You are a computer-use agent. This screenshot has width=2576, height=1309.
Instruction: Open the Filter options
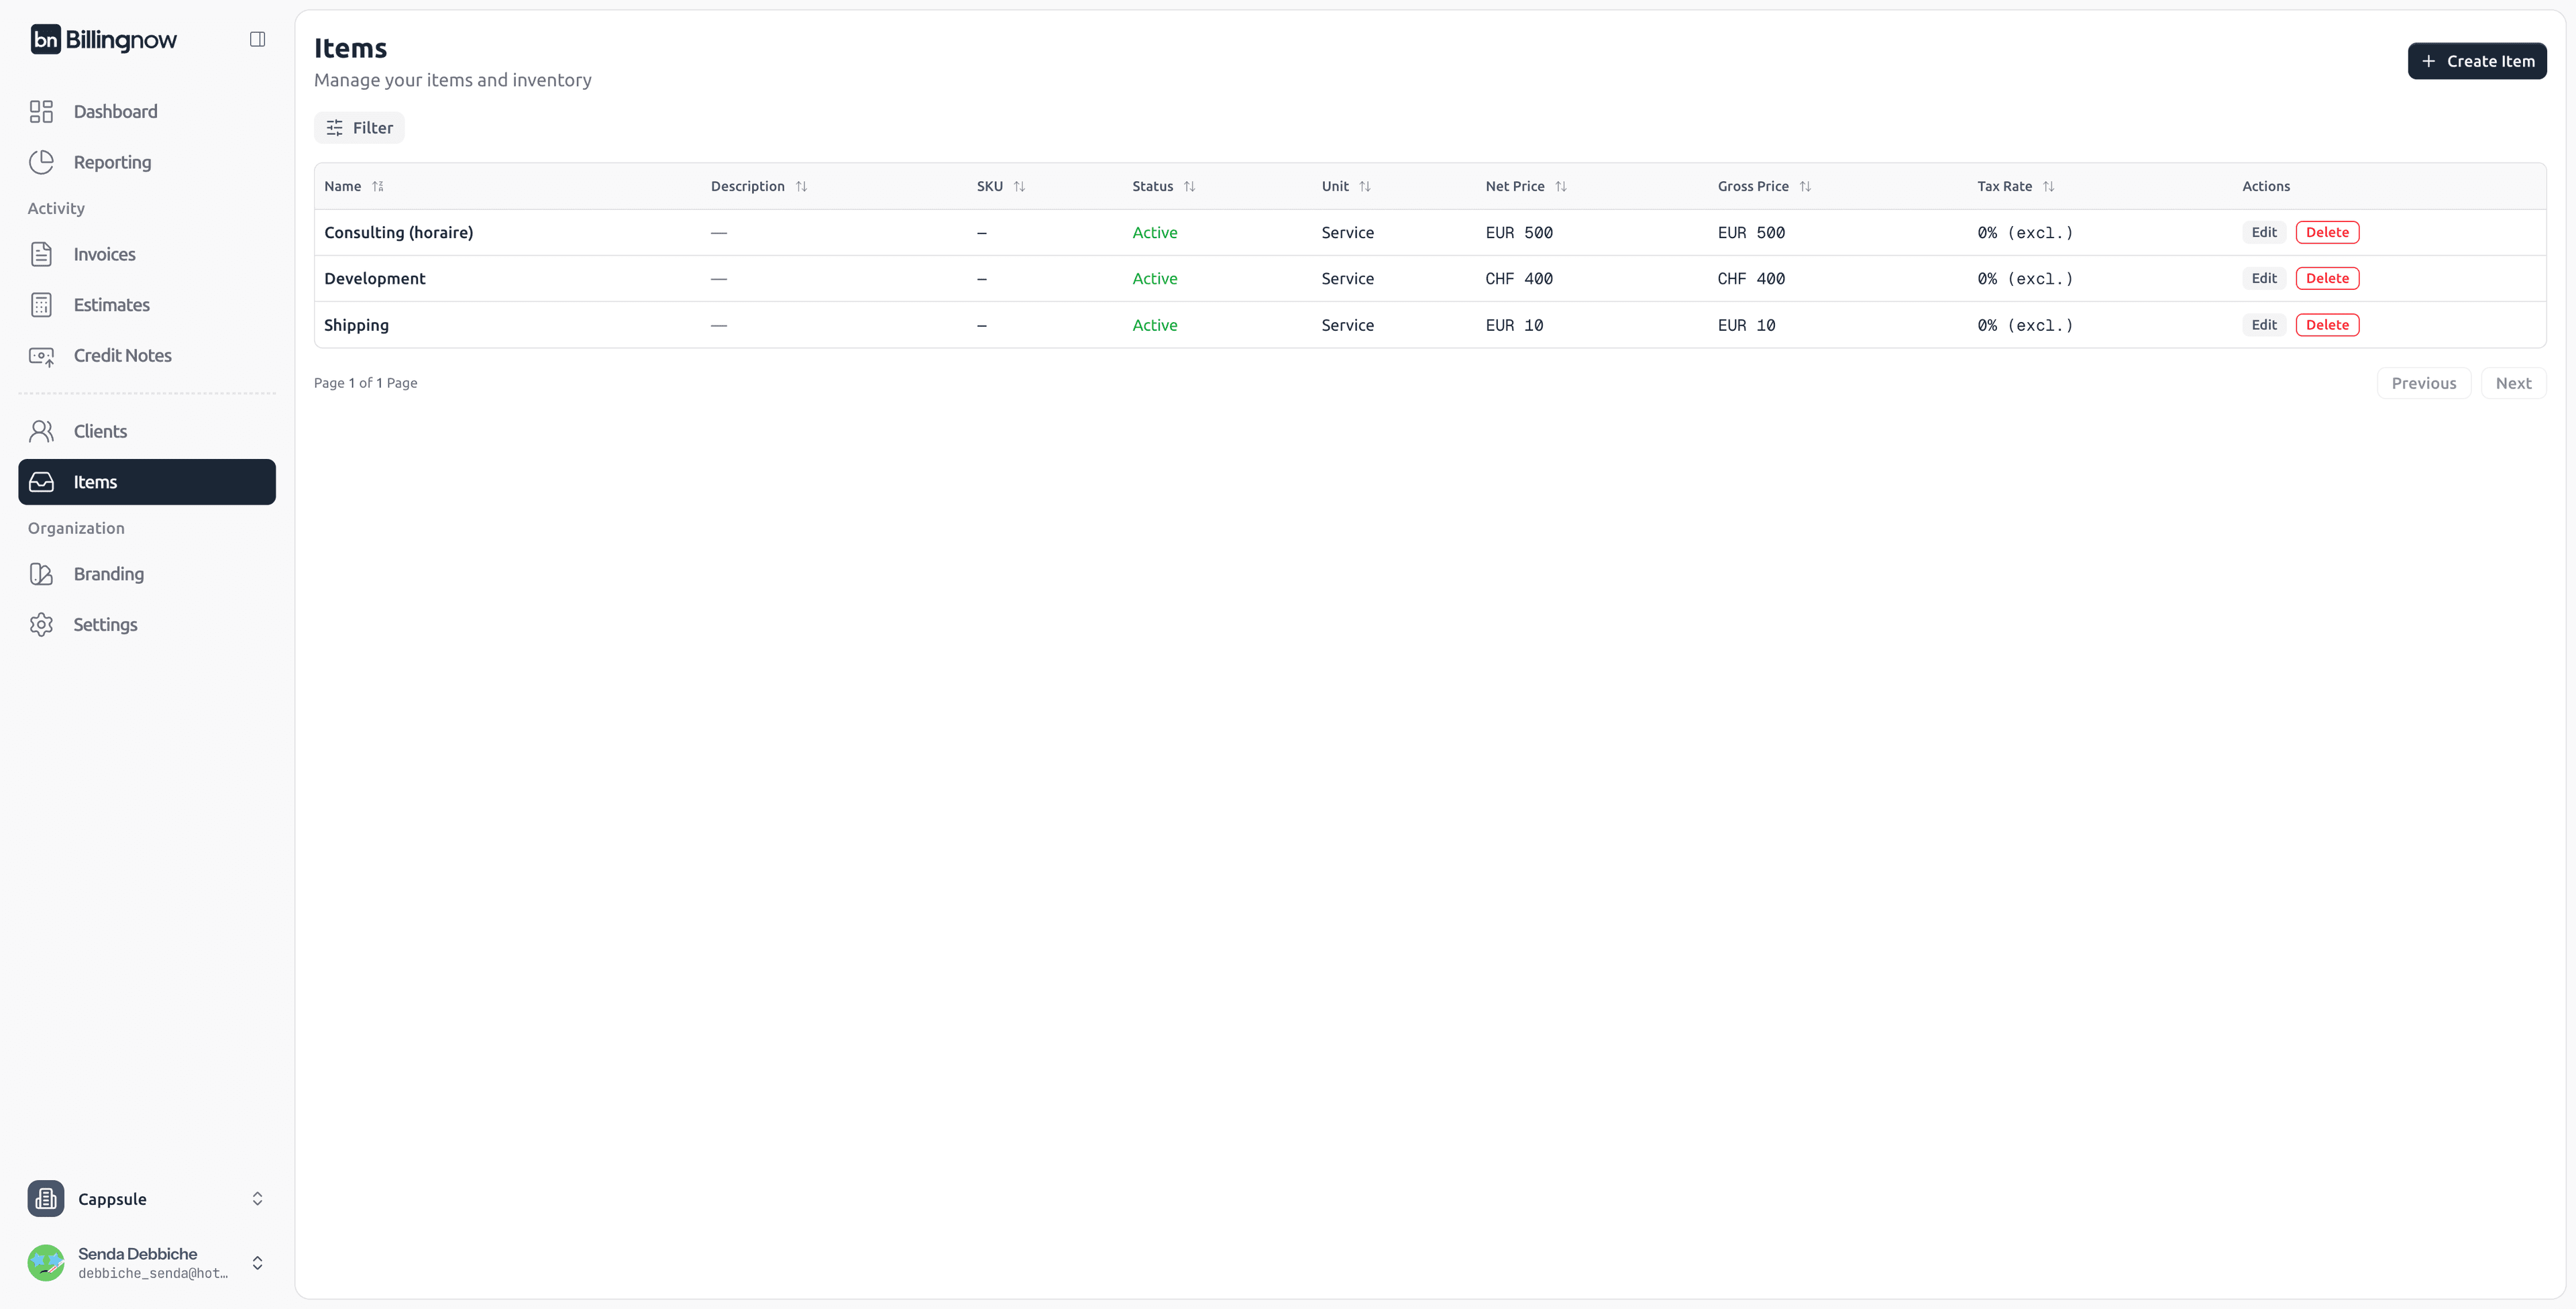pyautogui.click(x=359, y=128)
